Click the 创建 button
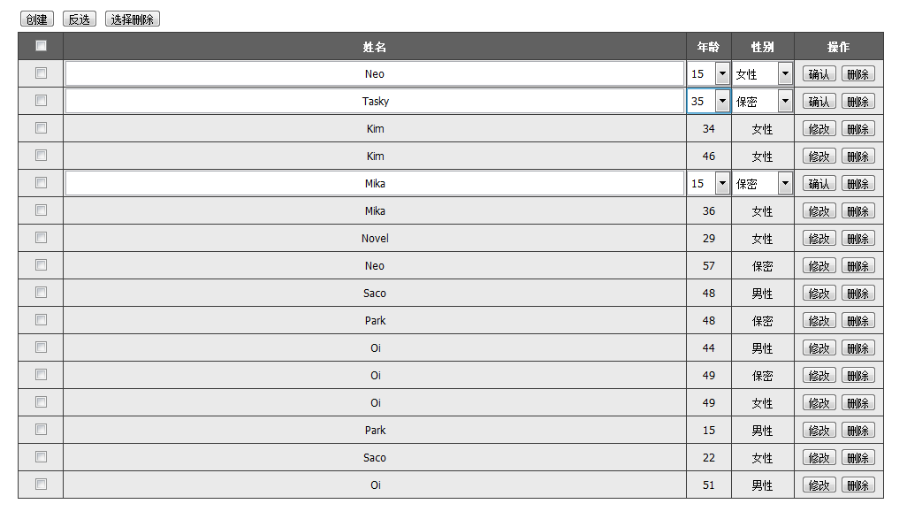 coord(37,19)
